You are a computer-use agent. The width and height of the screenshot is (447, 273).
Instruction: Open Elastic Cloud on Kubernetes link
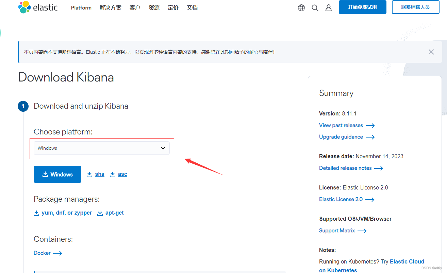[407, 262]
